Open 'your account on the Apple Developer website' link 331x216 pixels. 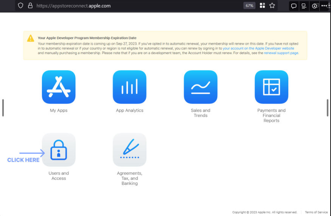click(x=258, y=48)
